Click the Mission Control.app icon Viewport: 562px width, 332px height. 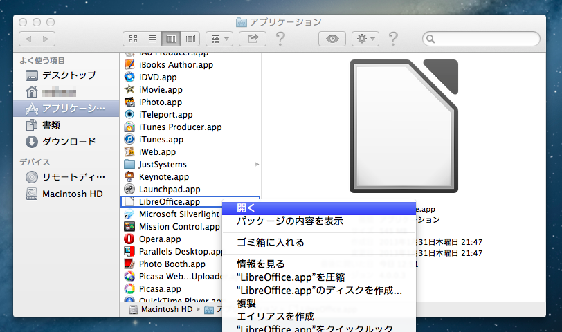click(x=129, y=226)
